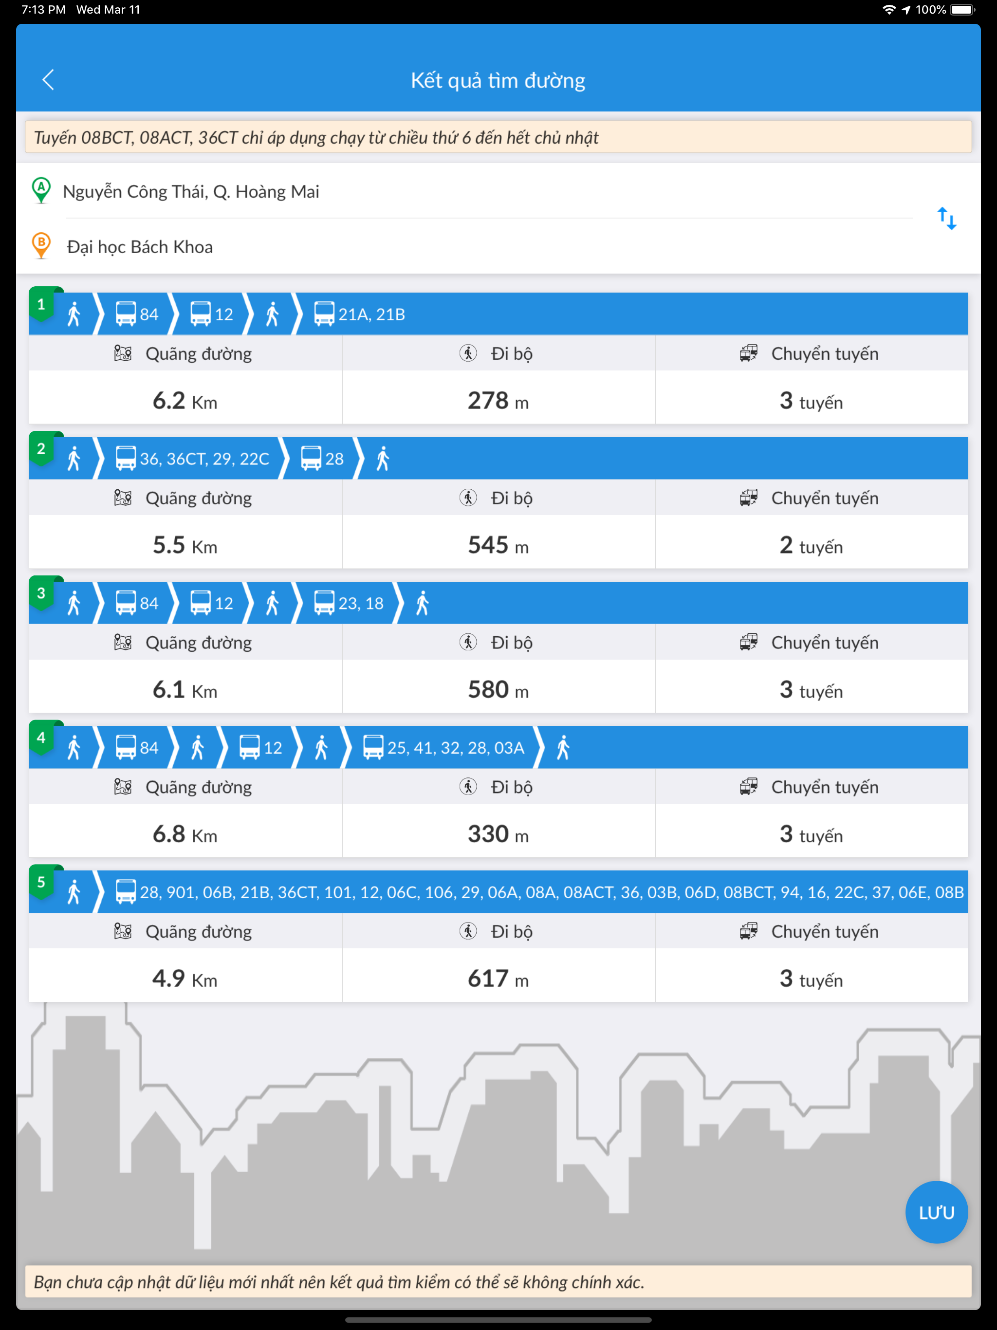
Task: Select bus 28 segment in route 2
Action: pos(322,459)
